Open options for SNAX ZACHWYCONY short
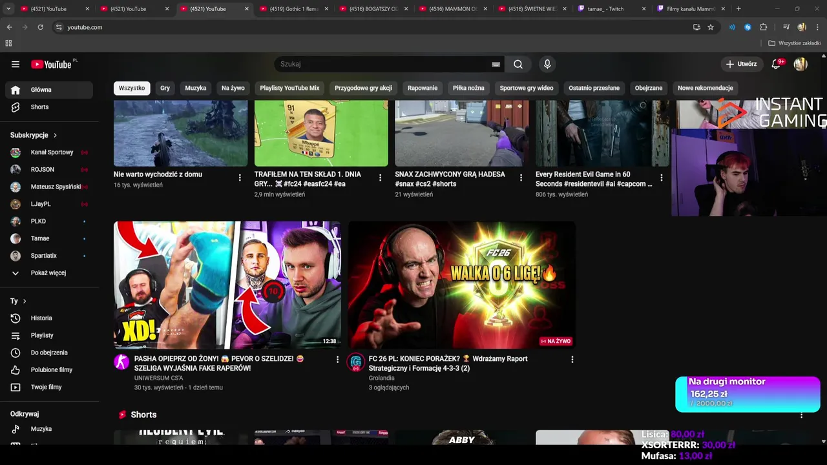The image size is (827, 465). 521,178
